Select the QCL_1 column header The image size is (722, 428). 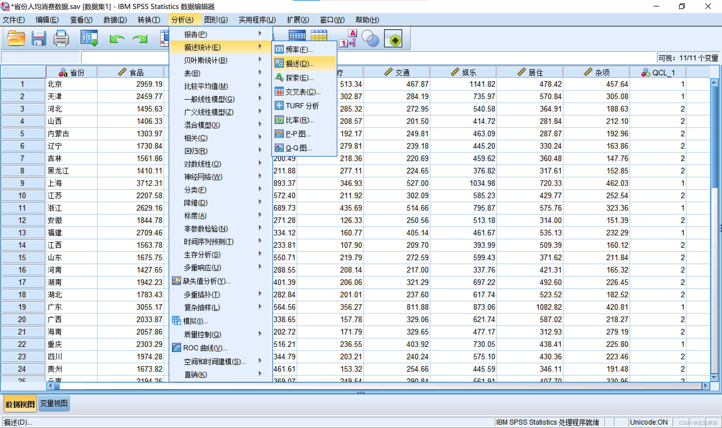click(x=658, y=72)
